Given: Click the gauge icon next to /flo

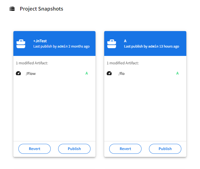Looking at the screenshot, I should (109, 73).
